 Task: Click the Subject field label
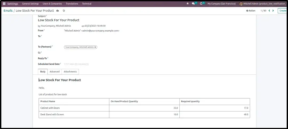[42, 16]
